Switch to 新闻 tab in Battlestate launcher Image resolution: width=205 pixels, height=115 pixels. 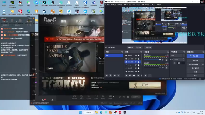coord(78,21)
